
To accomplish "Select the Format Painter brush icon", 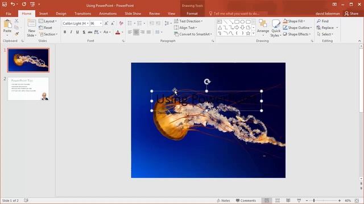I will tap(16, 34).
